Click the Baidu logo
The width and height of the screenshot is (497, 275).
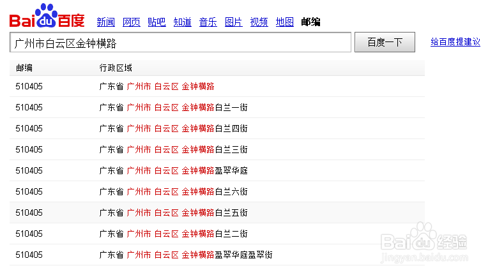click(x=47, y=16)
